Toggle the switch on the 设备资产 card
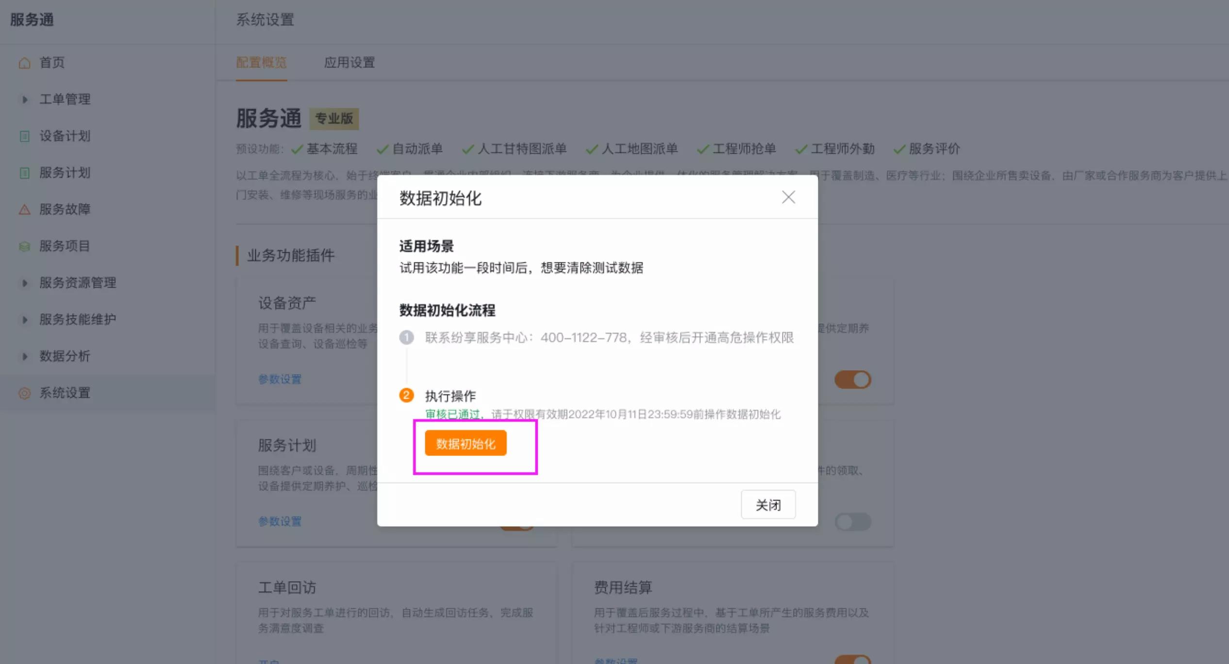The width and height of the screenshot is (1229, 664). pos(853,379)
